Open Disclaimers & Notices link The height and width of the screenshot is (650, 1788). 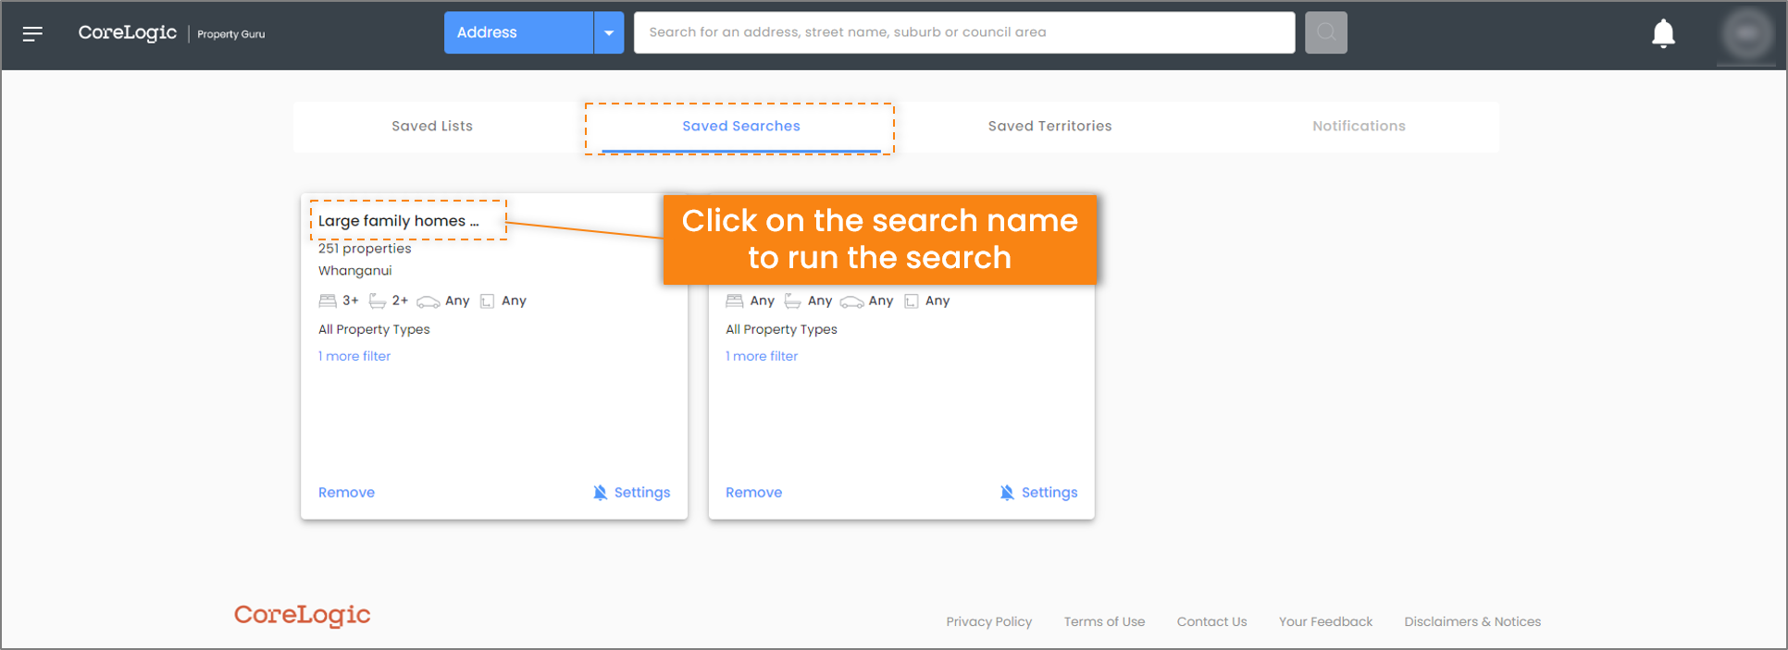pos(1472,621)
